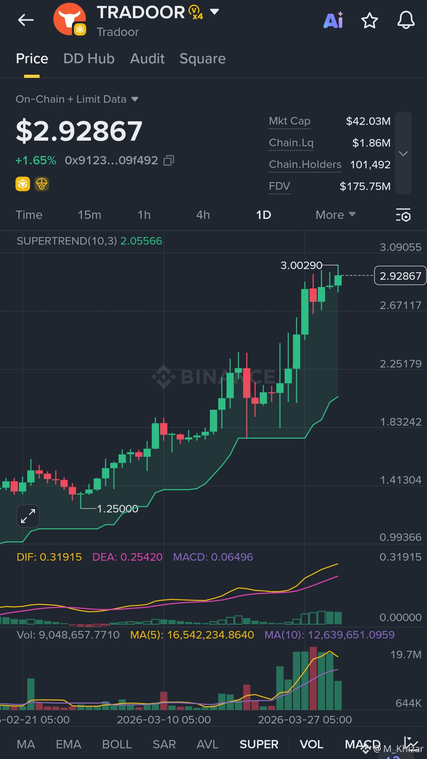
Task: Expand chart to fullscreen
Action: (28, 516)
